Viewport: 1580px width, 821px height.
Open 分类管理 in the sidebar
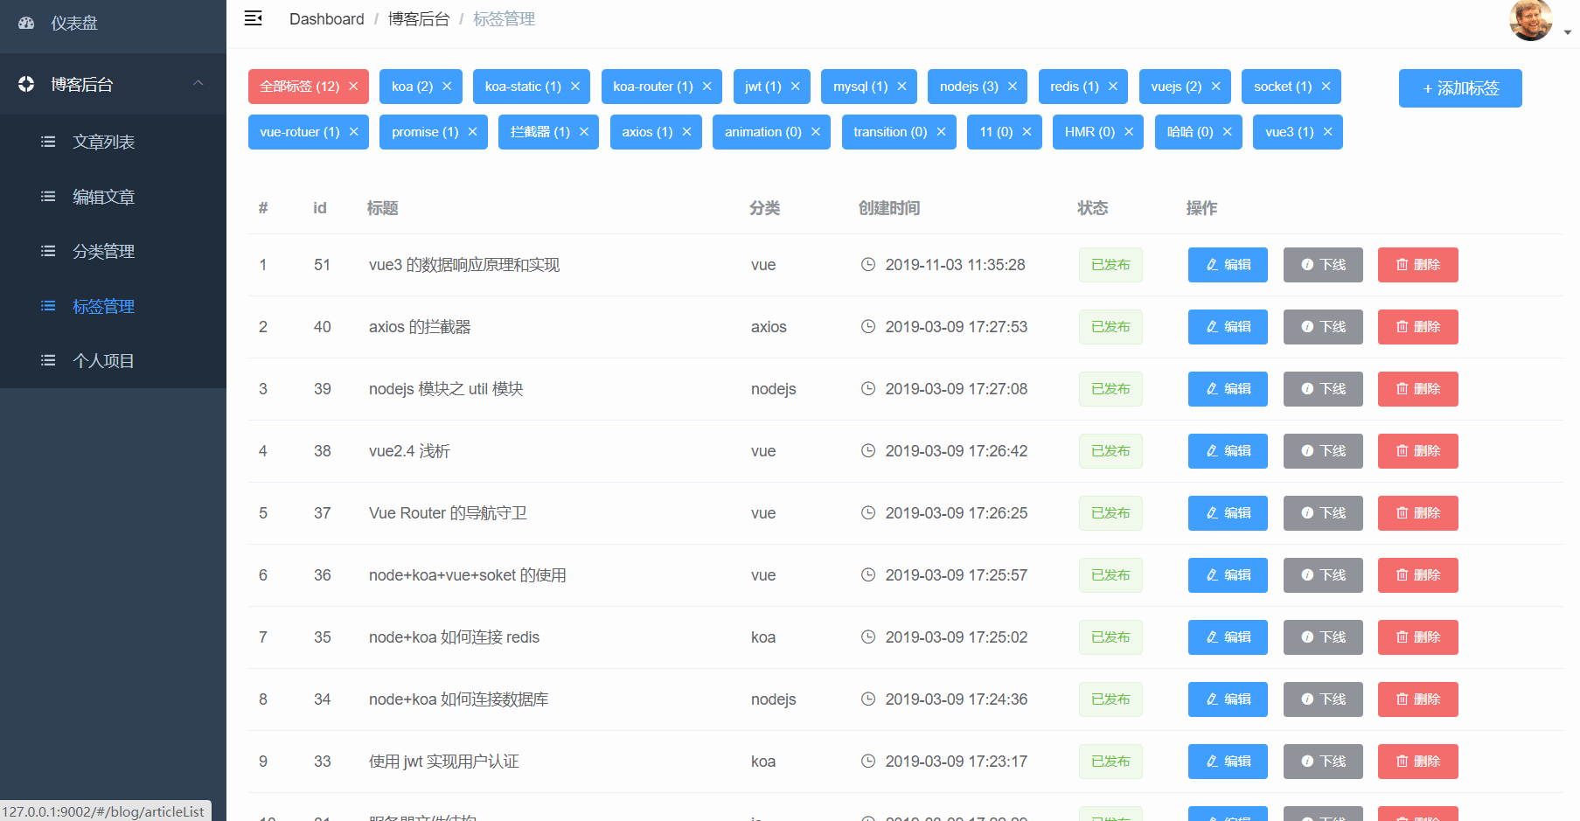coord(113,251)
